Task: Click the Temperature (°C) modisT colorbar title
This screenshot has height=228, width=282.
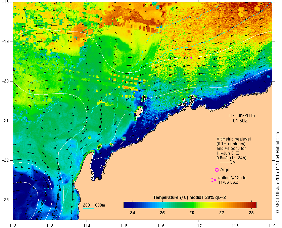Action: click(x=189, y=197)
